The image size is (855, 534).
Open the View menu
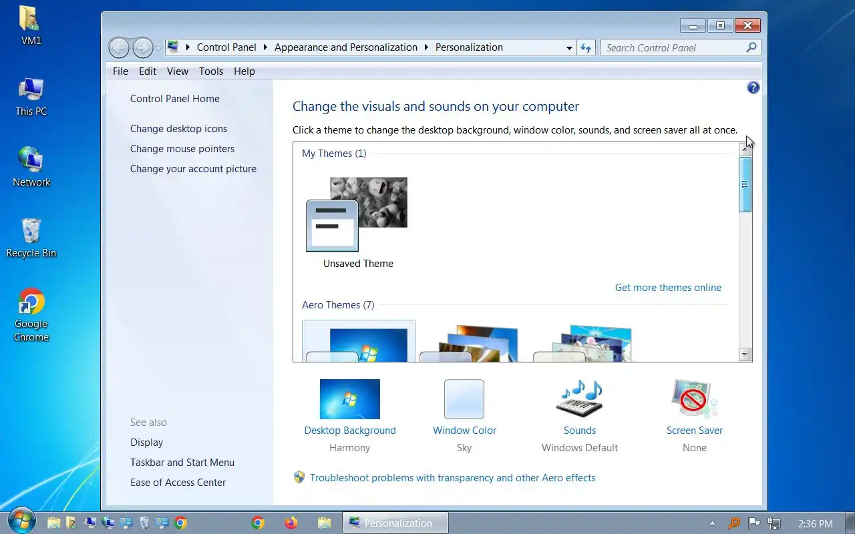178,71
